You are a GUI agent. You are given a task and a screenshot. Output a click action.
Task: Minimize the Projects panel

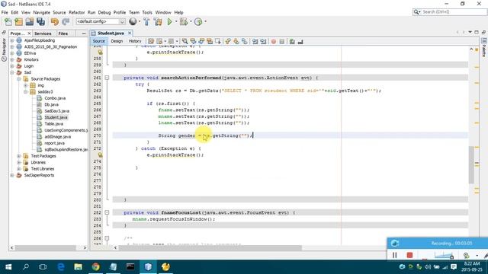click(83, 33)
